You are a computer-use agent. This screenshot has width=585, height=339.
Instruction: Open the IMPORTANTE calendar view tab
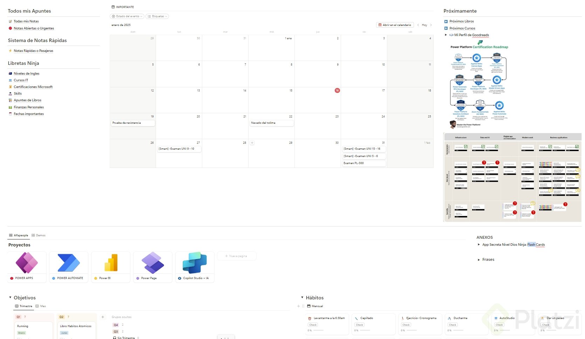coord(123,7)
